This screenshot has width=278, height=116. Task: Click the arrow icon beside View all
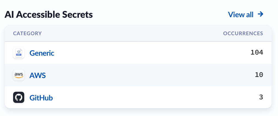pos(261,14)
